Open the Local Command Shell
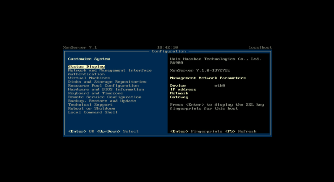This screenshot has height=182, width=334. [x=93, y=112]
